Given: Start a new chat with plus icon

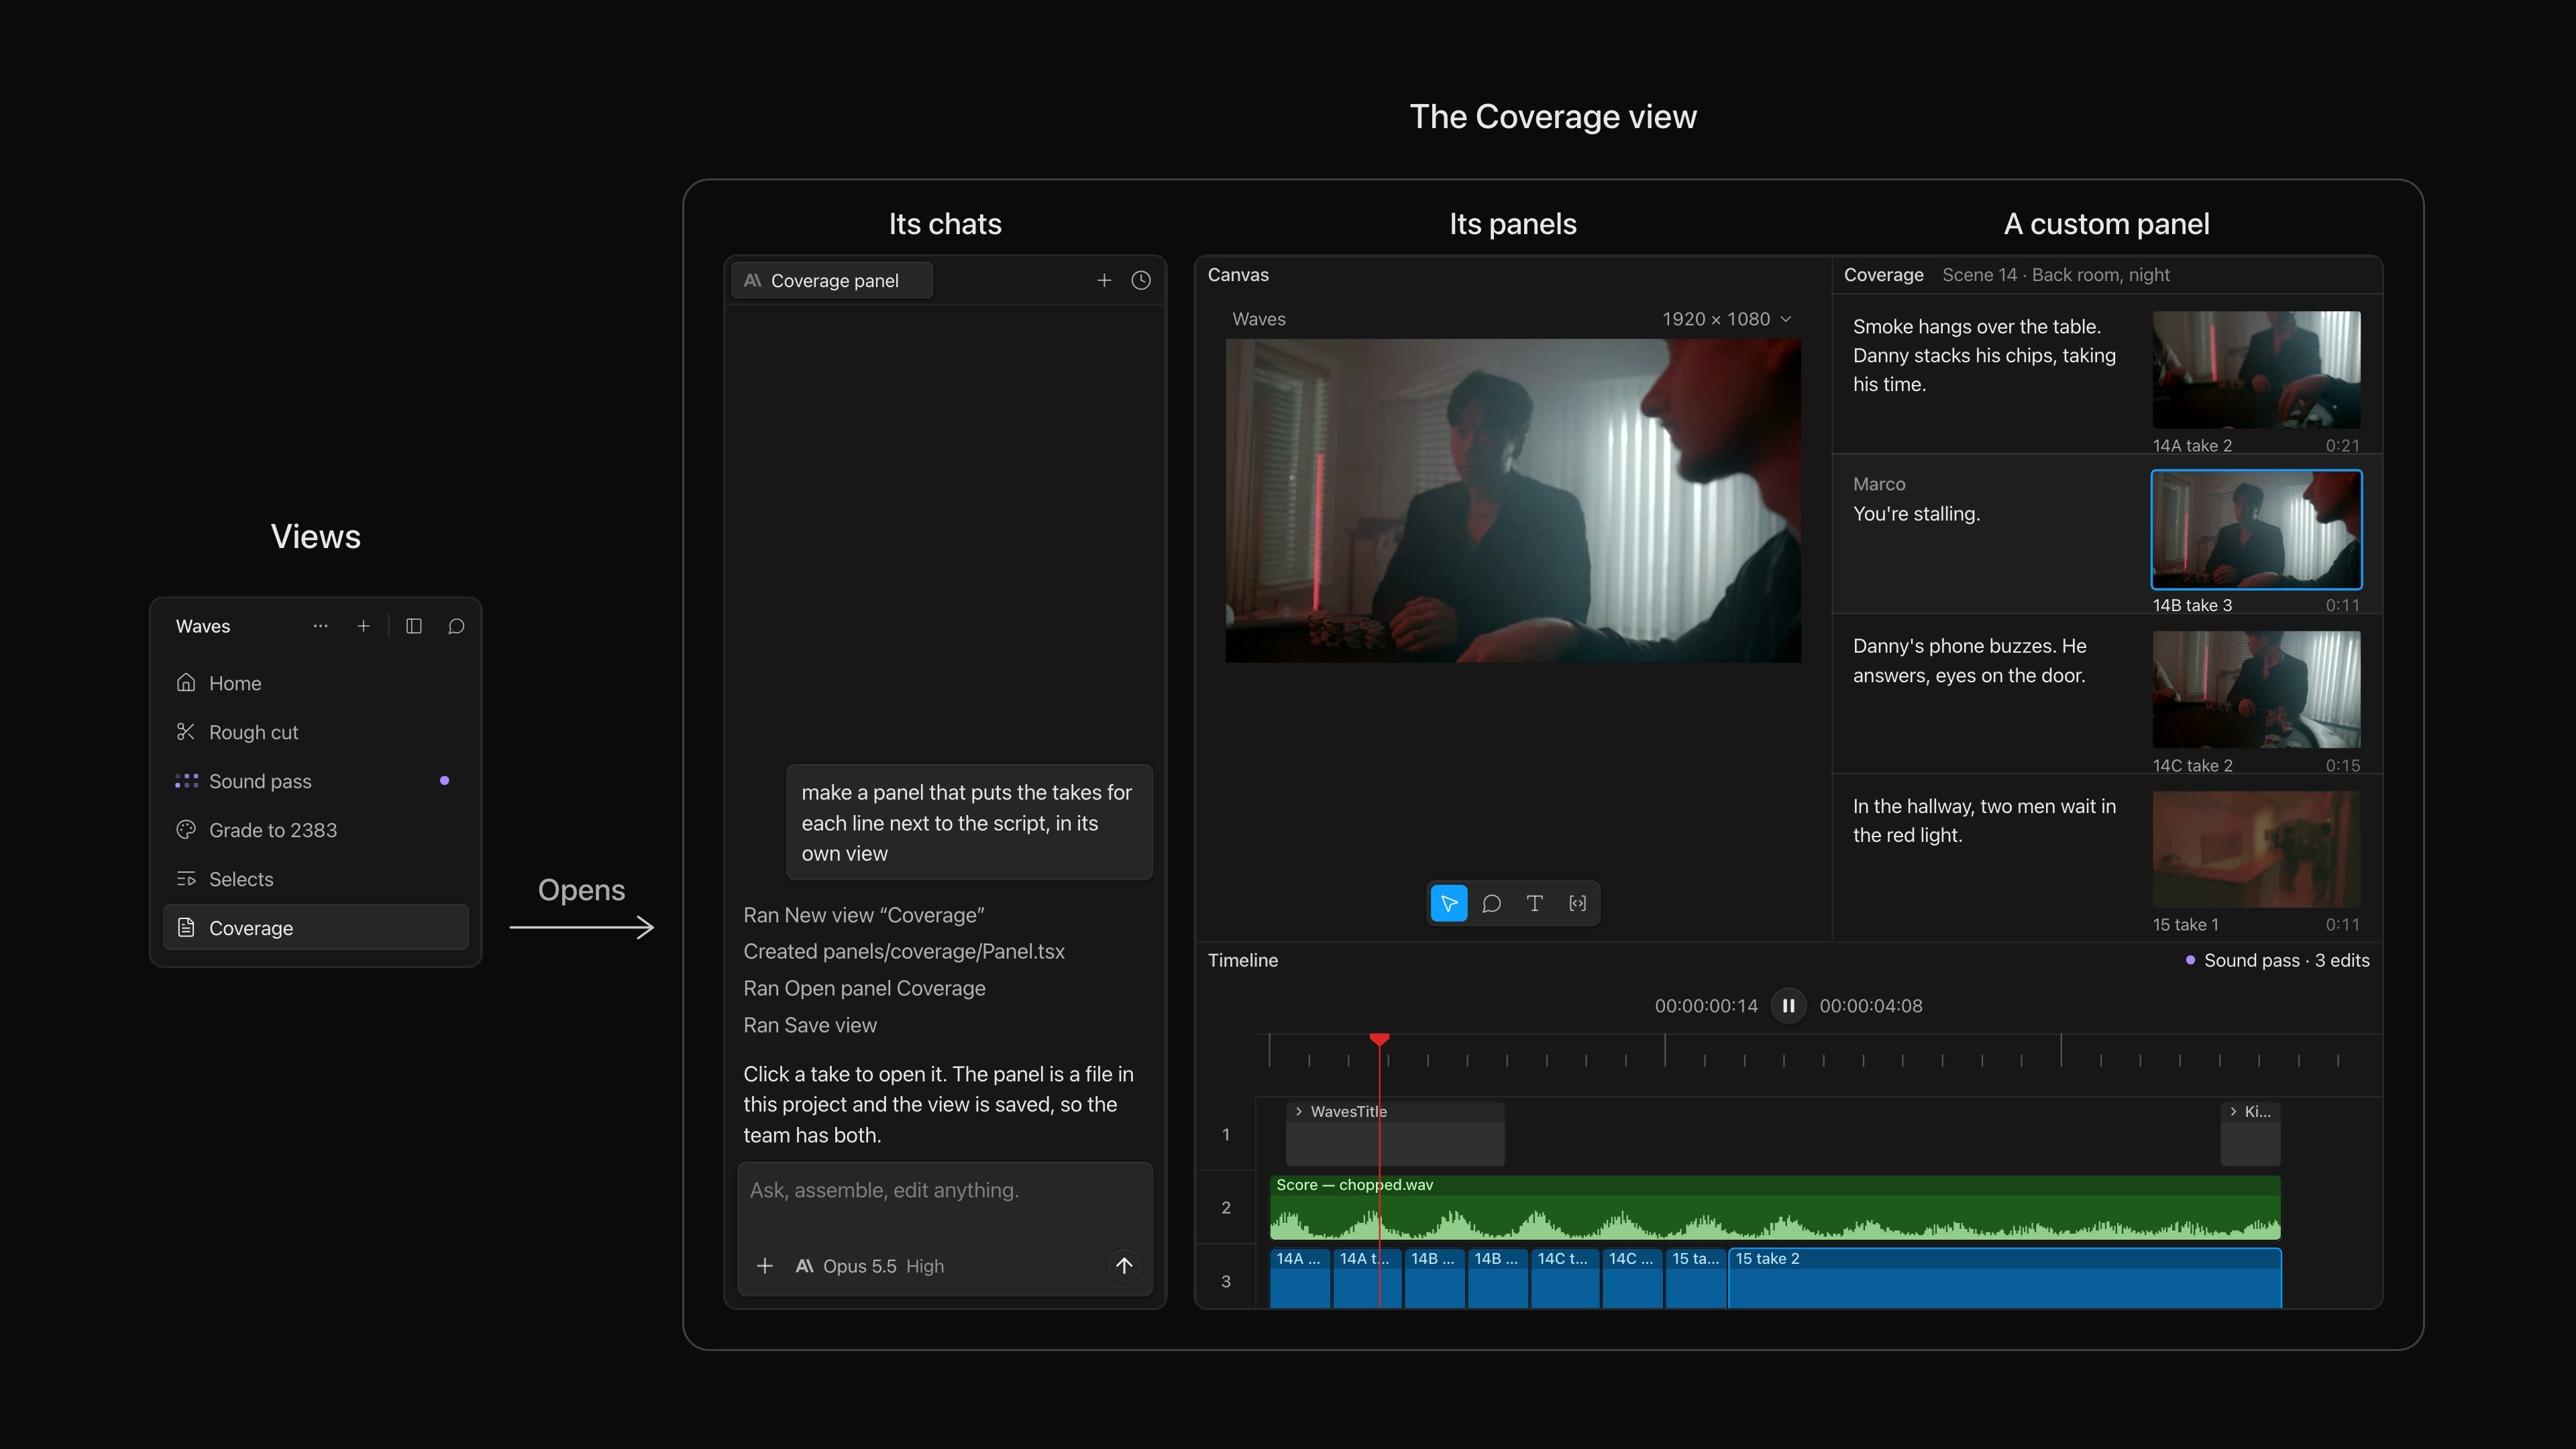Looking at the screenshot, I should coord(1104,281).
